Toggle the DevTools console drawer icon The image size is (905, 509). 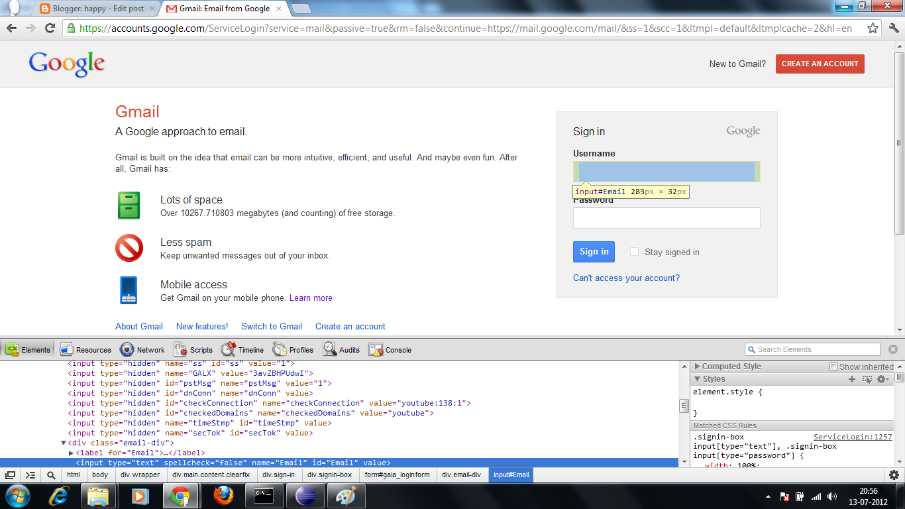(30, 475)
